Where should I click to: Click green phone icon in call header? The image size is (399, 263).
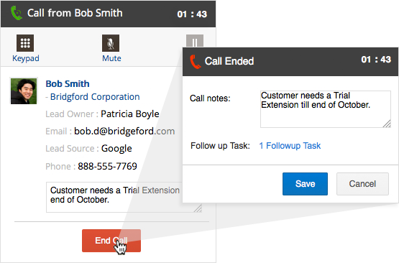click(17, 13)
